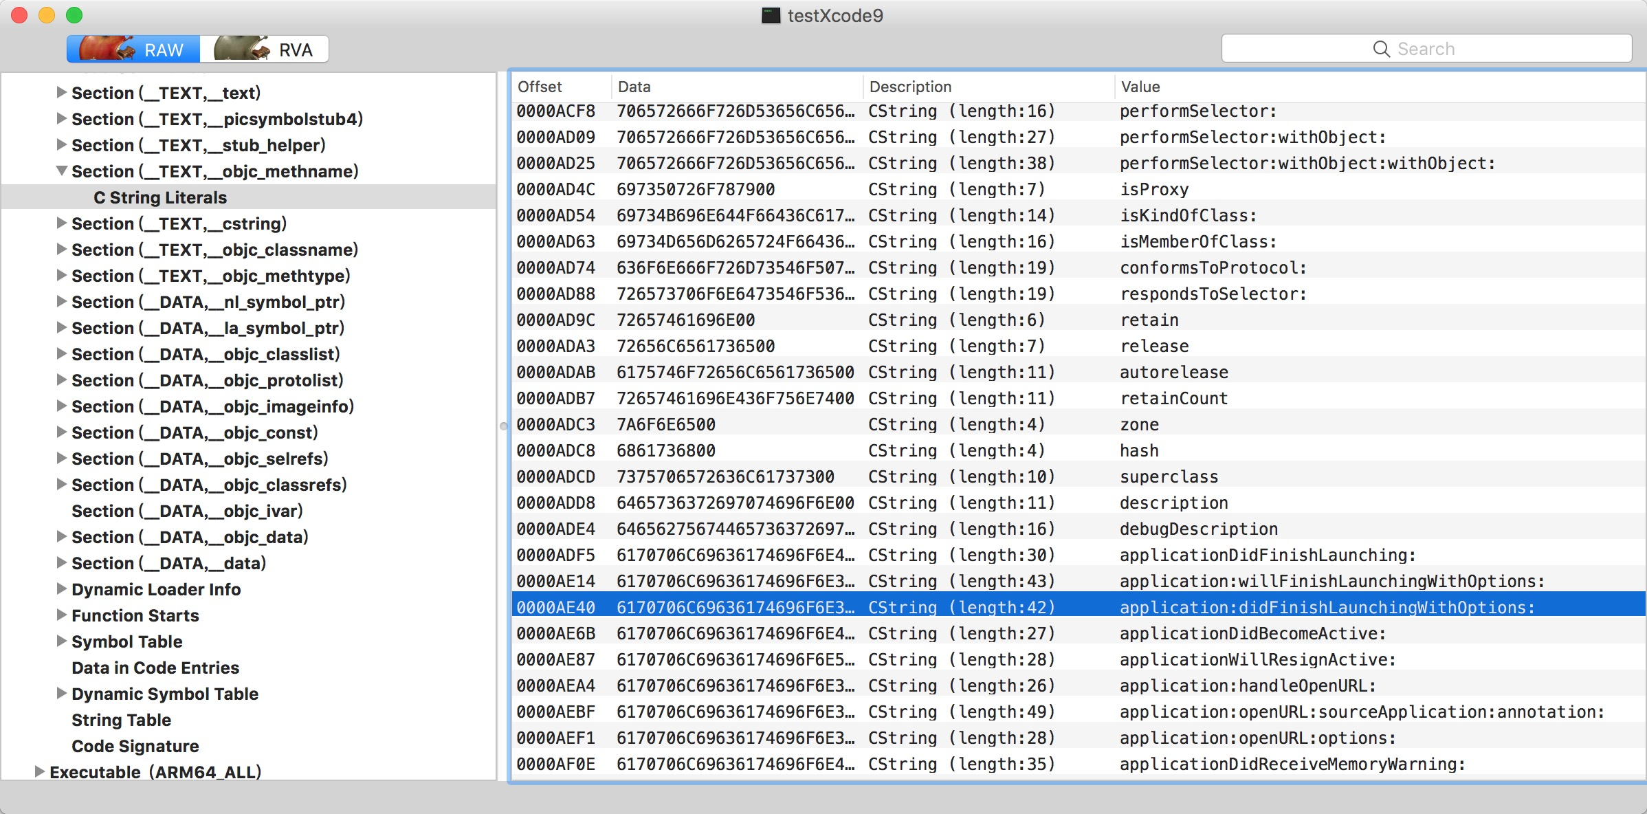The image size is (1647, 814).
Task: Switch to RVA address mode
Action: coord(264,49)
